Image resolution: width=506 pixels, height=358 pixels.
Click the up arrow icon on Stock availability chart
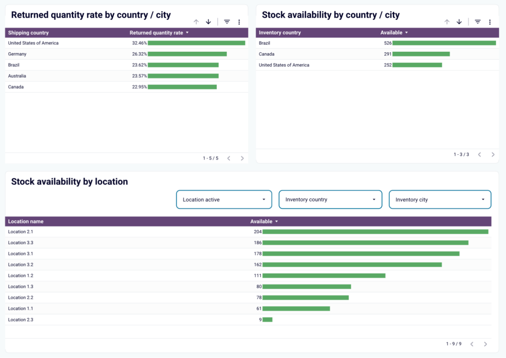tap(447, 21)
